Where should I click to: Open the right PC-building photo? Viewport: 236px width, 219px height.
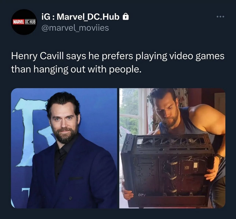click(x=172, y=148)
